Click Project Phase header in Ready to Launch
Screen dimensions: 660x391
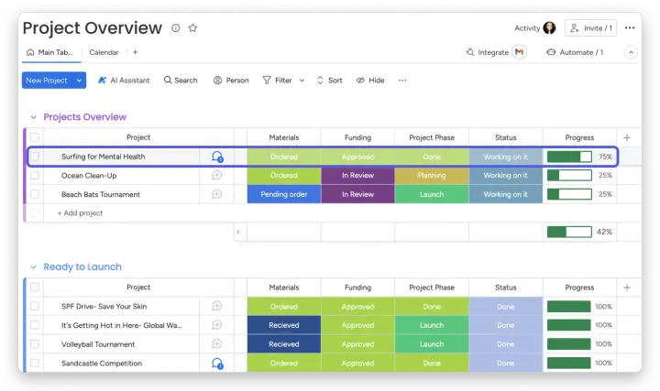tap(432, 288)
